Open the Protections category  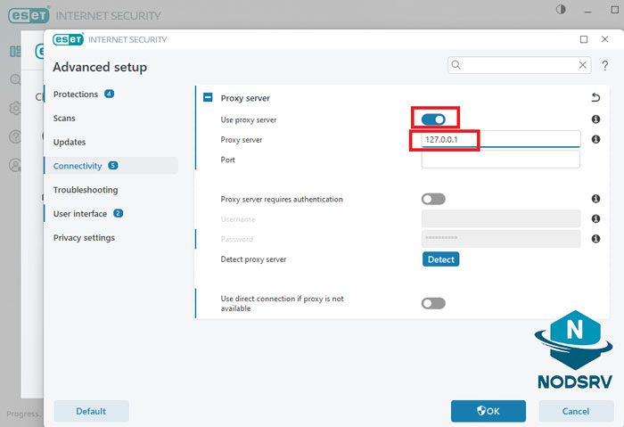pos(76,94)
